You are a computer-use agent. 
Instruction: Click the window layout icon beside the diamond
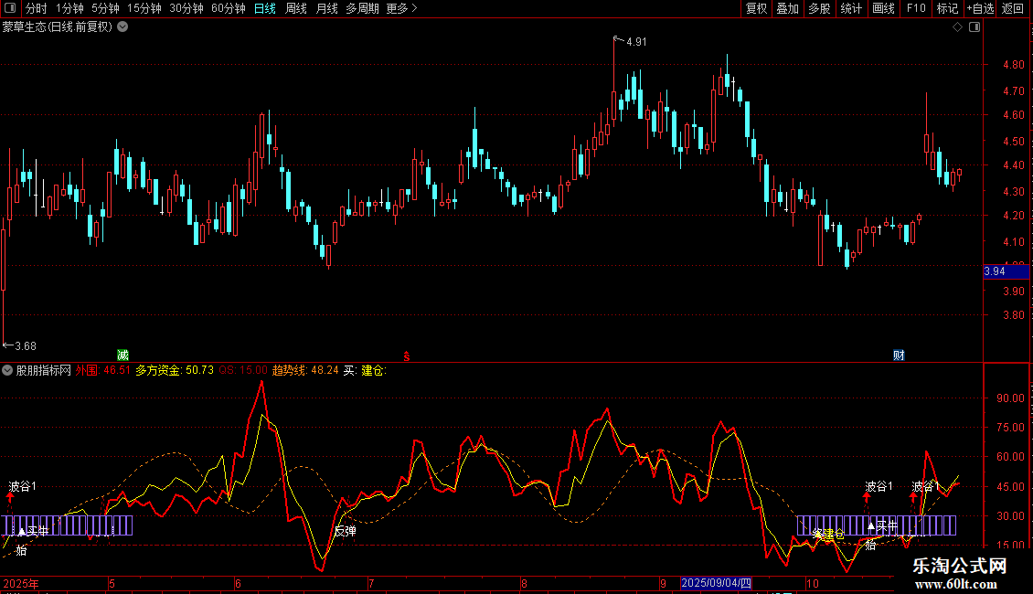point(974,27)
